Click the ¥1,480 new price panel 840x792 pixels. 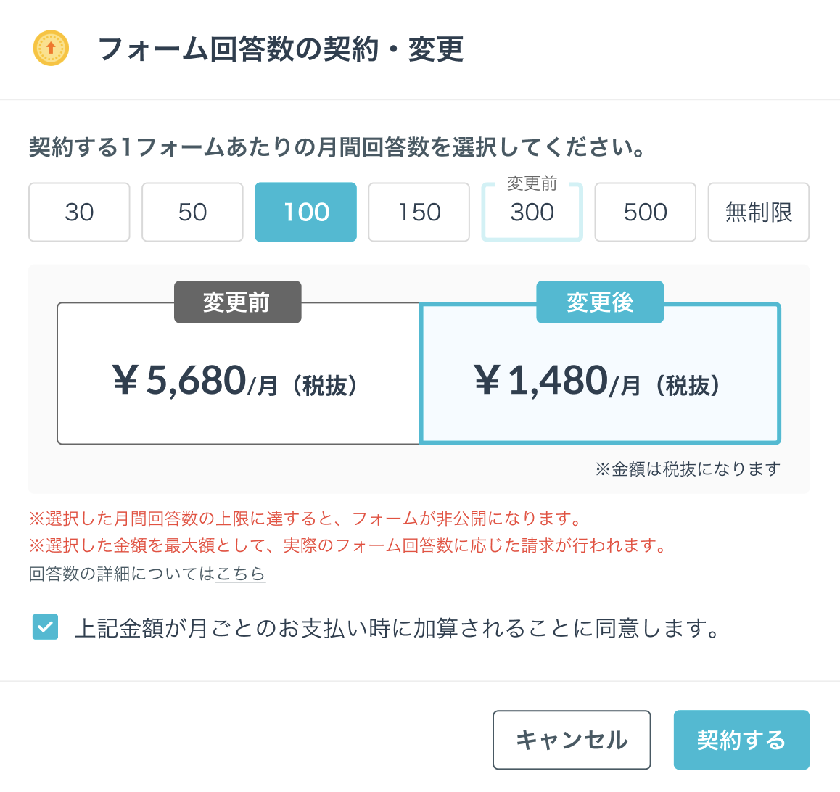[600, 374]
